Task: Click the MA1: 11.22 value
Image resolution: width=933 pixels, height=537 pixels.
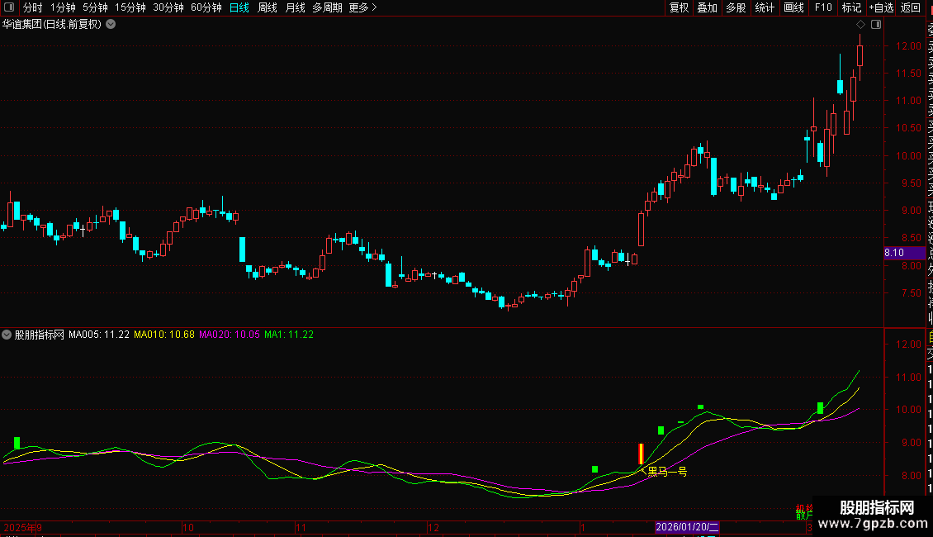Action: [289, 335]
